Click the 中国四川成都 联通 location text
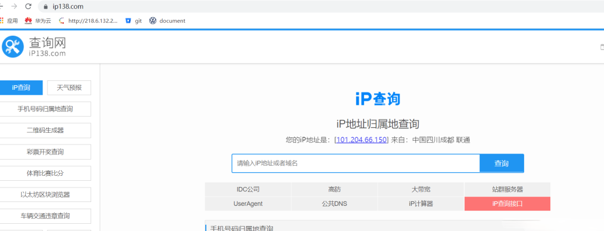 (441, 140)
